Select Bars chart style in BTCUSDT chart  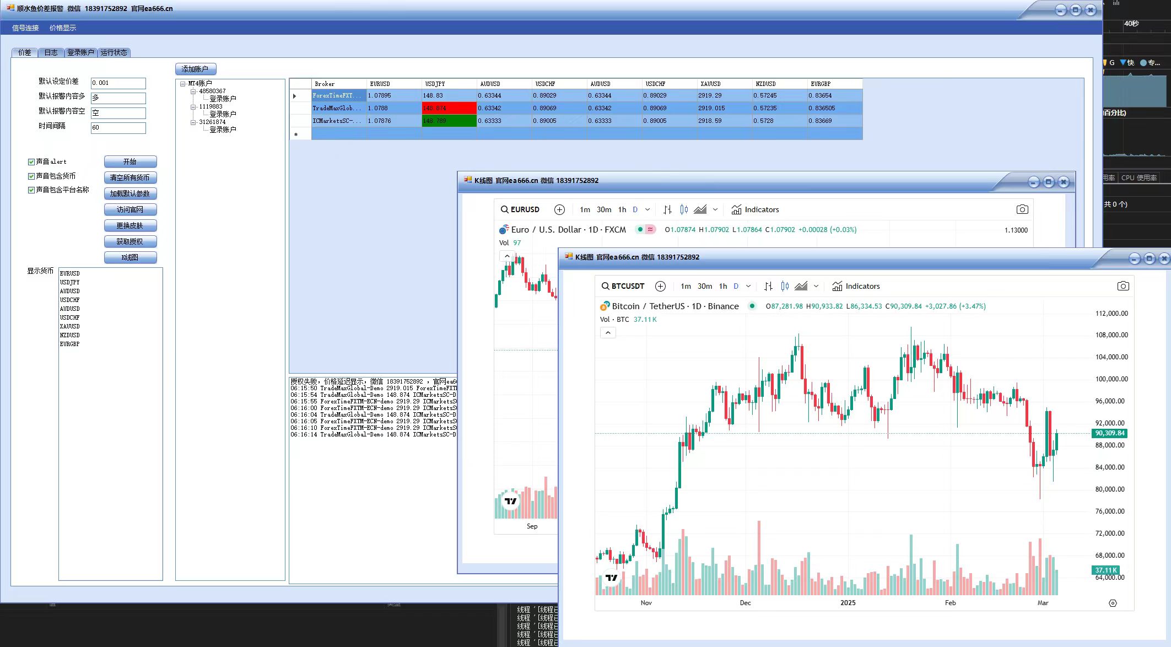coord(768,286)
